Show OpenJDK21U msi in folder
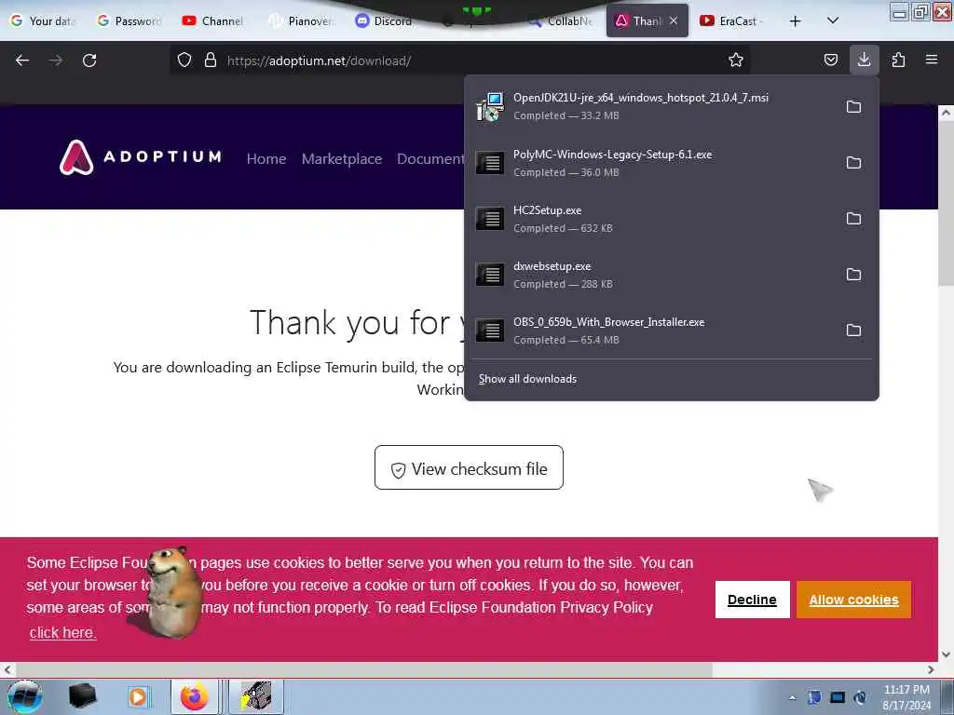Image resolution: width=954 pixels, height=715 pixels. pos(853,107)
